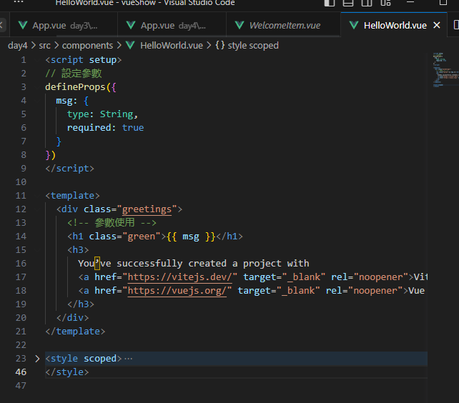Close the HelloWorld.vue tab

[437, 25]
